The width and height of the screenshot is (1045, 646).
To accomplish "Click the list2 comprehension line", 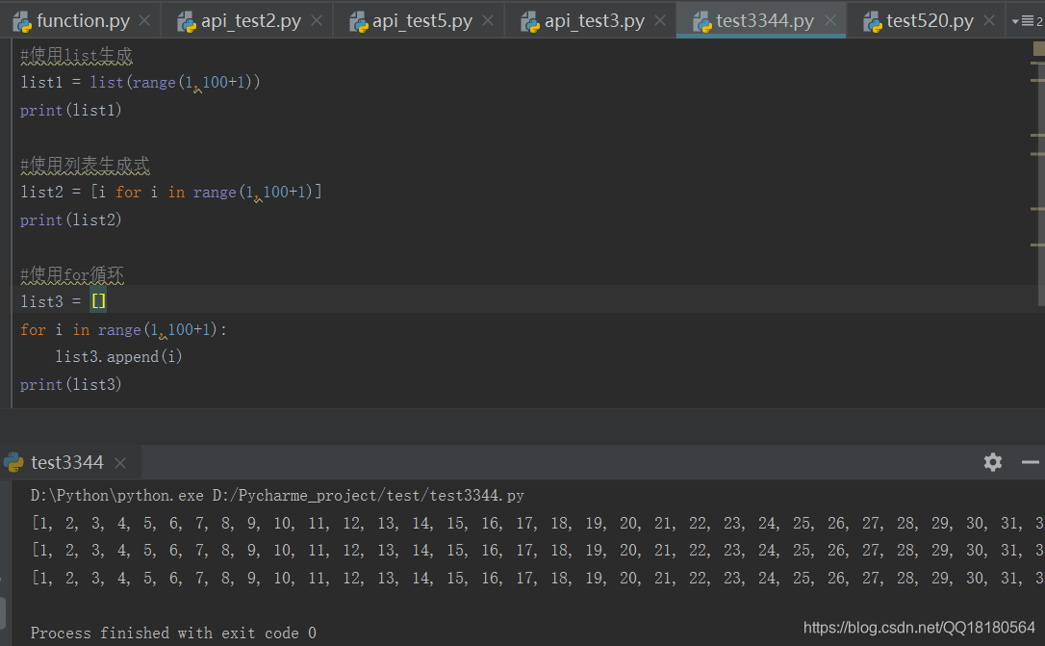I will pyautogui.click(x=170, y=192).
